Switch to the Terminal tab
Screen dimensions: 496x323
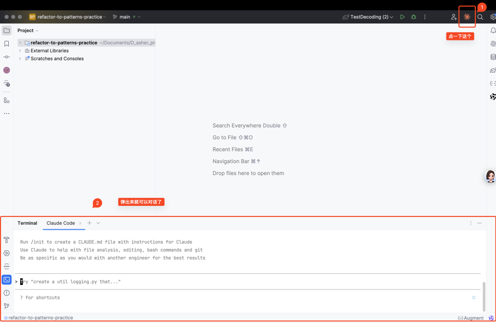tap(27, 223)
